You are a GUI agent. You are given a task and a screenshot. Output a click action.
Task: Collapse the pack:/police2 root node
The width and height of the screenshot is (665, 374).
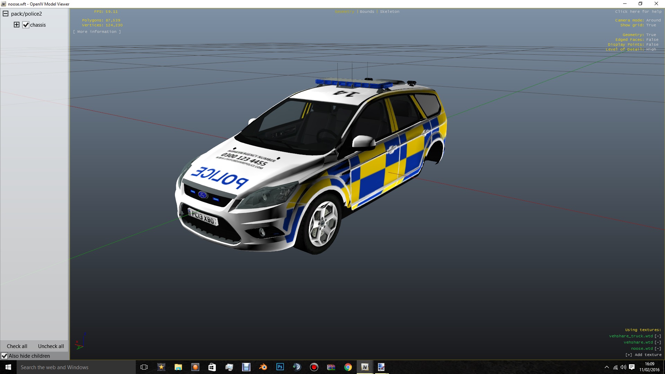6,14
